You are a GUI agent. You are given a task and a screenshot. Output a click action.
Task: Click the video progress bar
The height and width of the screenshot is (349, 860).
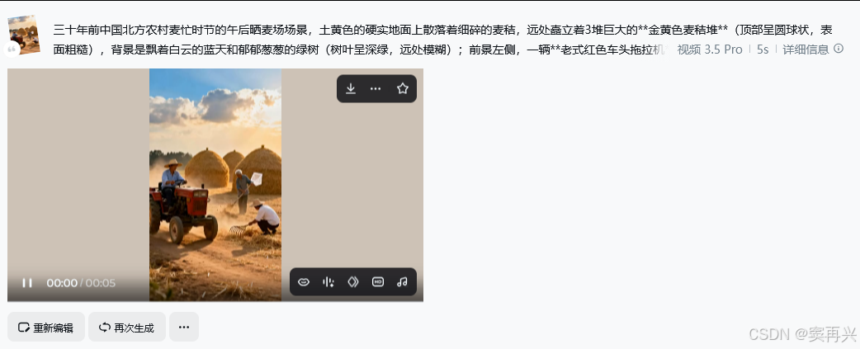tap(215, 301)
